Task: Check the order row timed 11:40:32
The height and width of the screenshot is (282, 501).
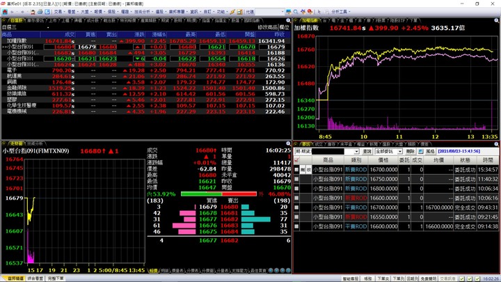Action: point(296,179)
